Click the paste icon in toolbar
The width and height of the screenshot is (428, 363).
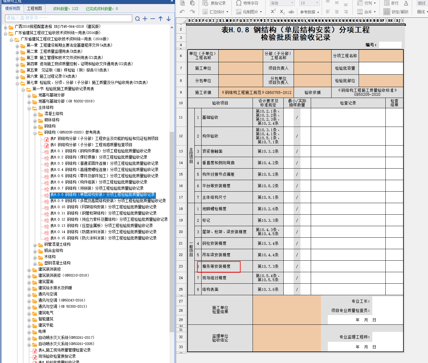pyautogui.click(x=192, y=3)
